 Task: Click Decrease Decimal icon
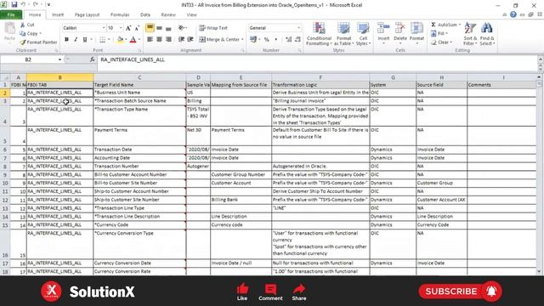coord(297,40)
